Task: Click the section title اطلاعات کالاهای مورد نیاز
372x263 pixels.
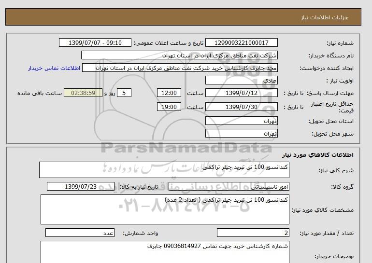Action: tap(318, 155)
